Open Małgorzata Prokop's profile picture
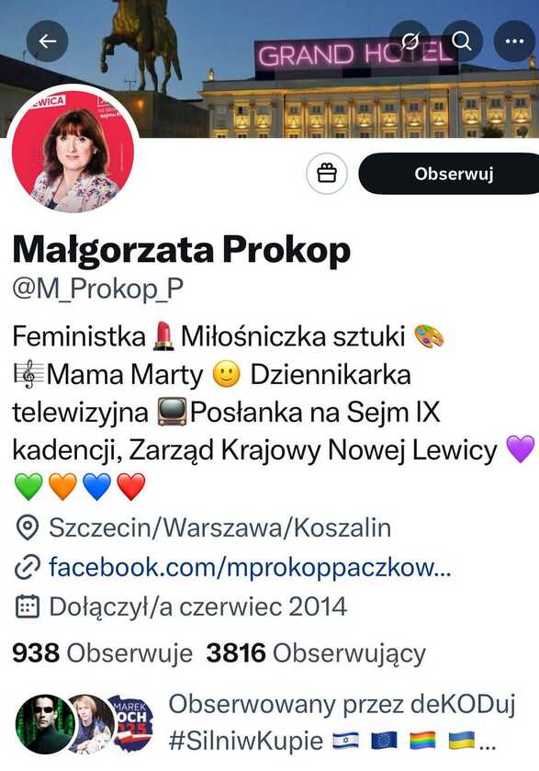 (73, 150)
